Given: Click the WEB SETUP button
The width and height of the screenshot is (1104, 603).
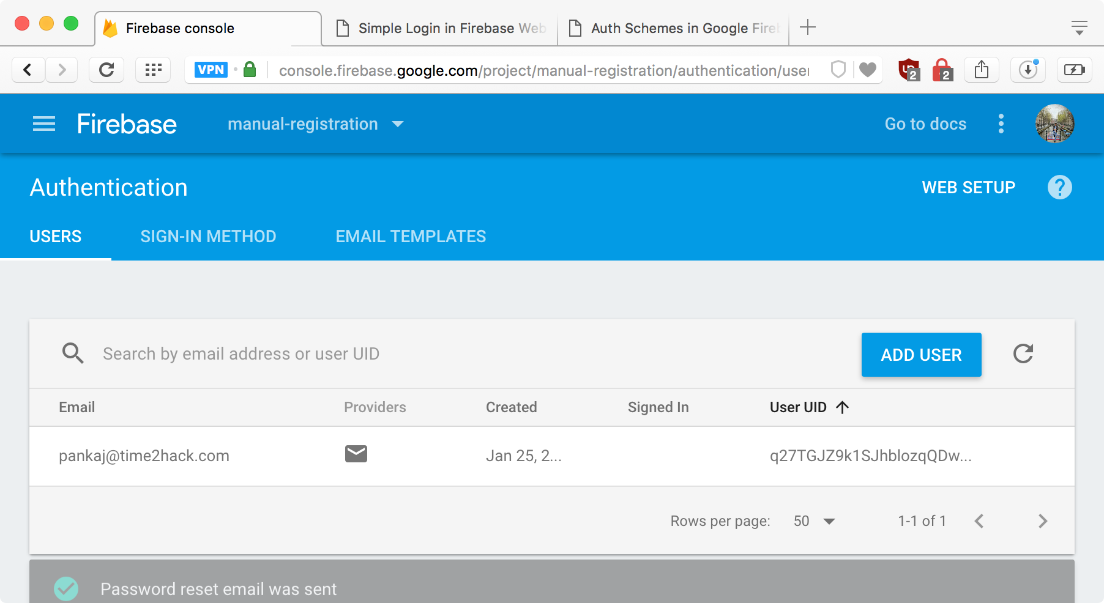Looking at the screenshot, I should point(969,187).
